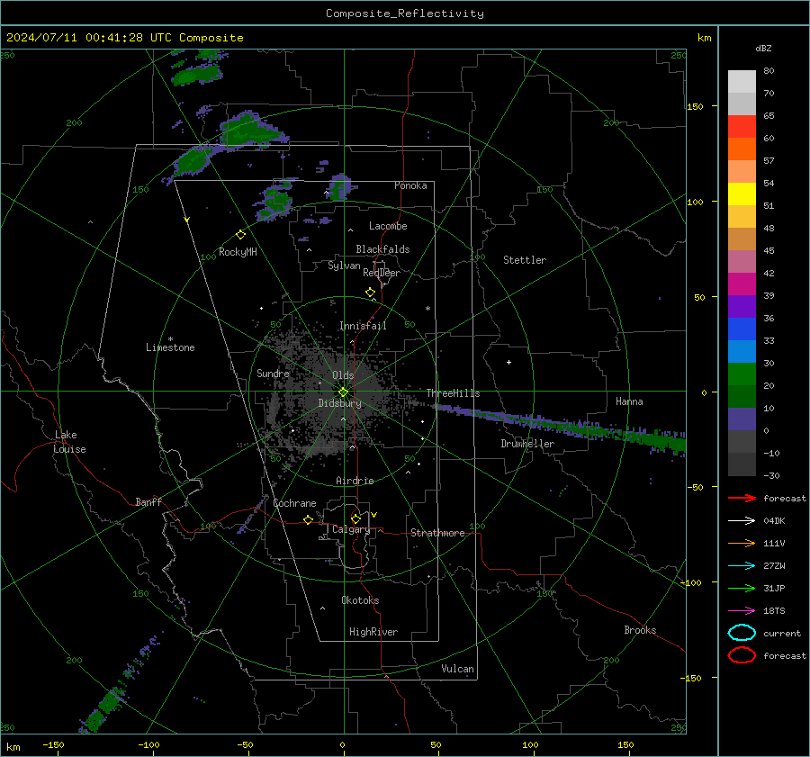Click the 18TS legend label

pyautogui.click(x=774, y=611)
